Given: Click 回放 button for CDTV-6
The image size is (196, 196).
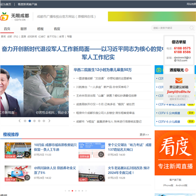Looking at the screenshot, I should (191, 121).
